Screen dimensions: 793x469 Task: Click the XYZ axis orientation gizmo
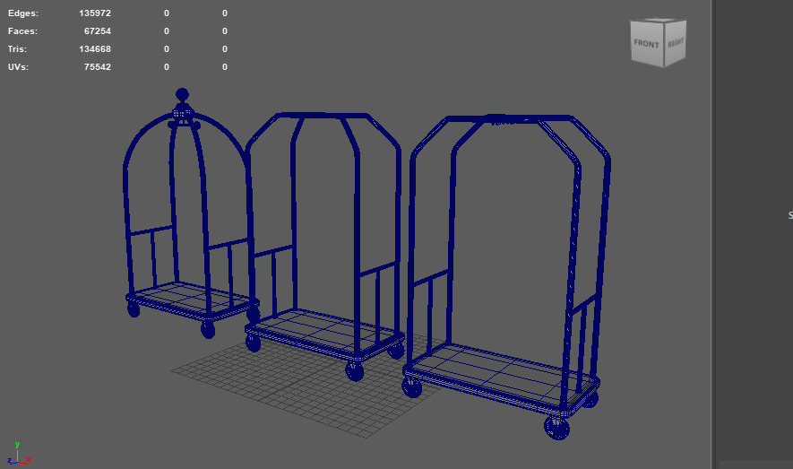18,453
